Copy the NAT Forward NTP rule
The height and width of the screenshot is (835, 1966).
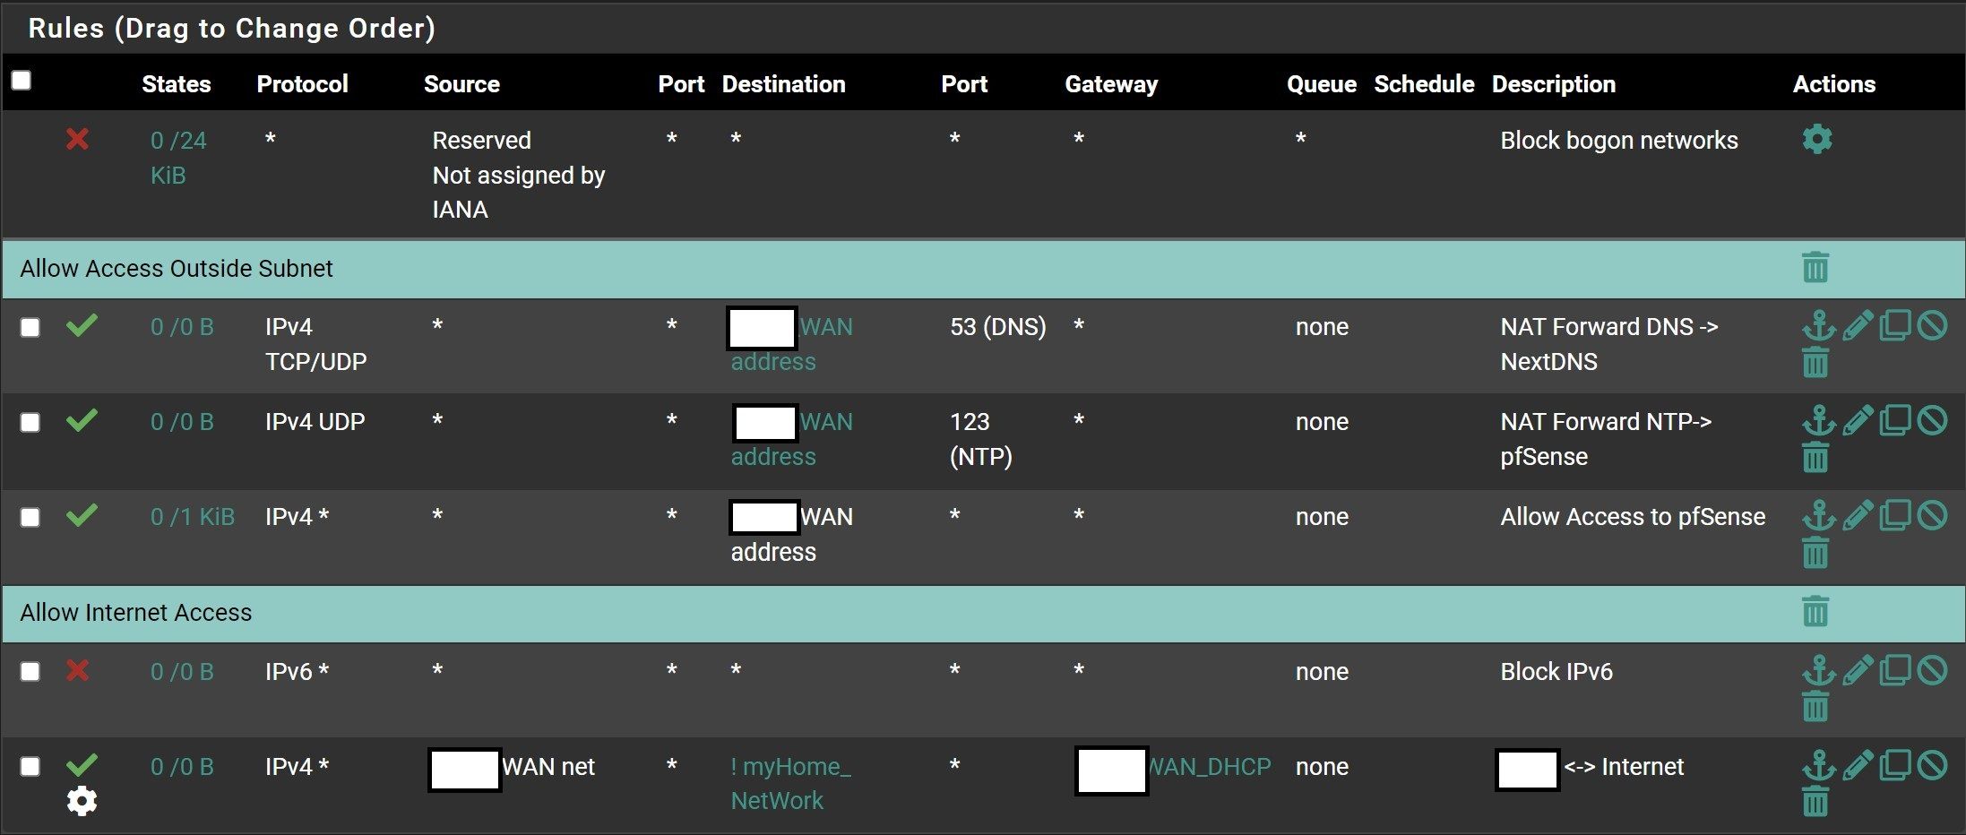pos(1894,420)
